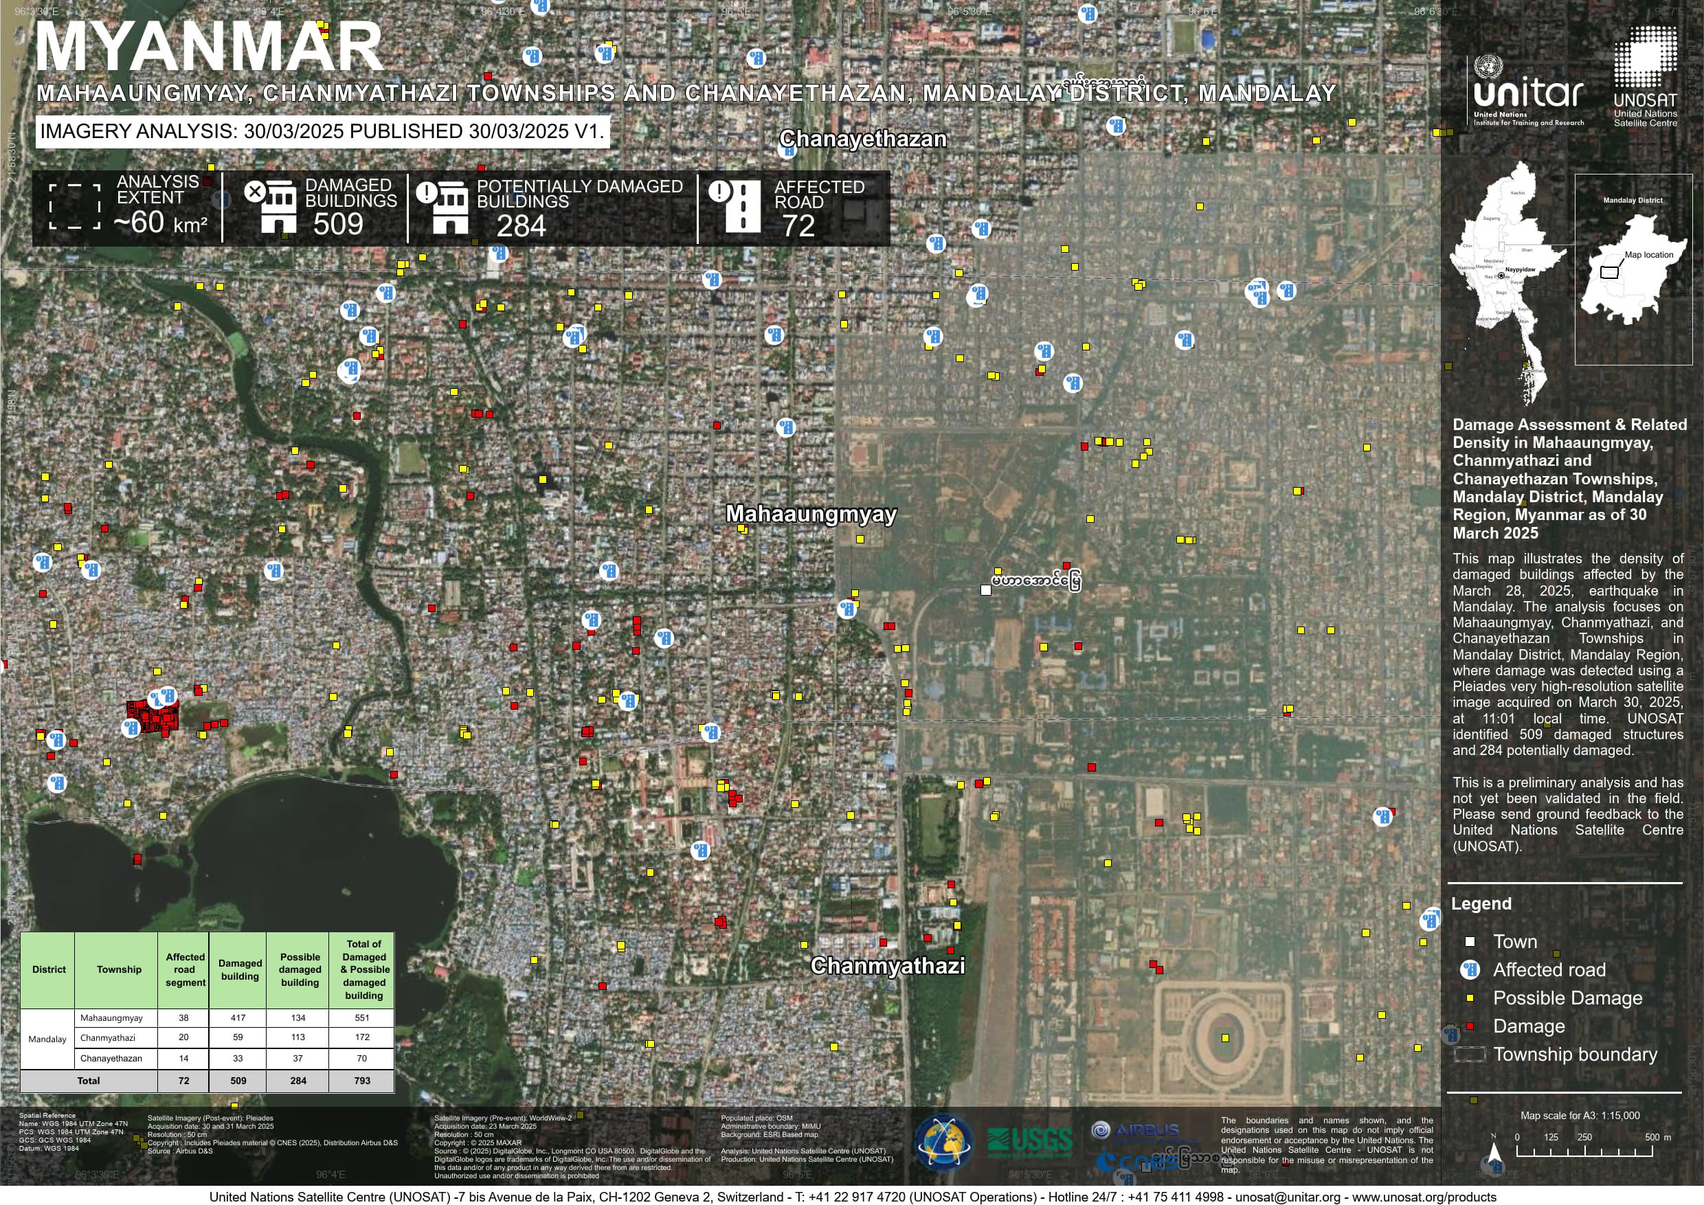The height and width of the screenshot is (1205, 1704).
Task: Click the UNITAR logo
Action: click(x=1527, y=91)
